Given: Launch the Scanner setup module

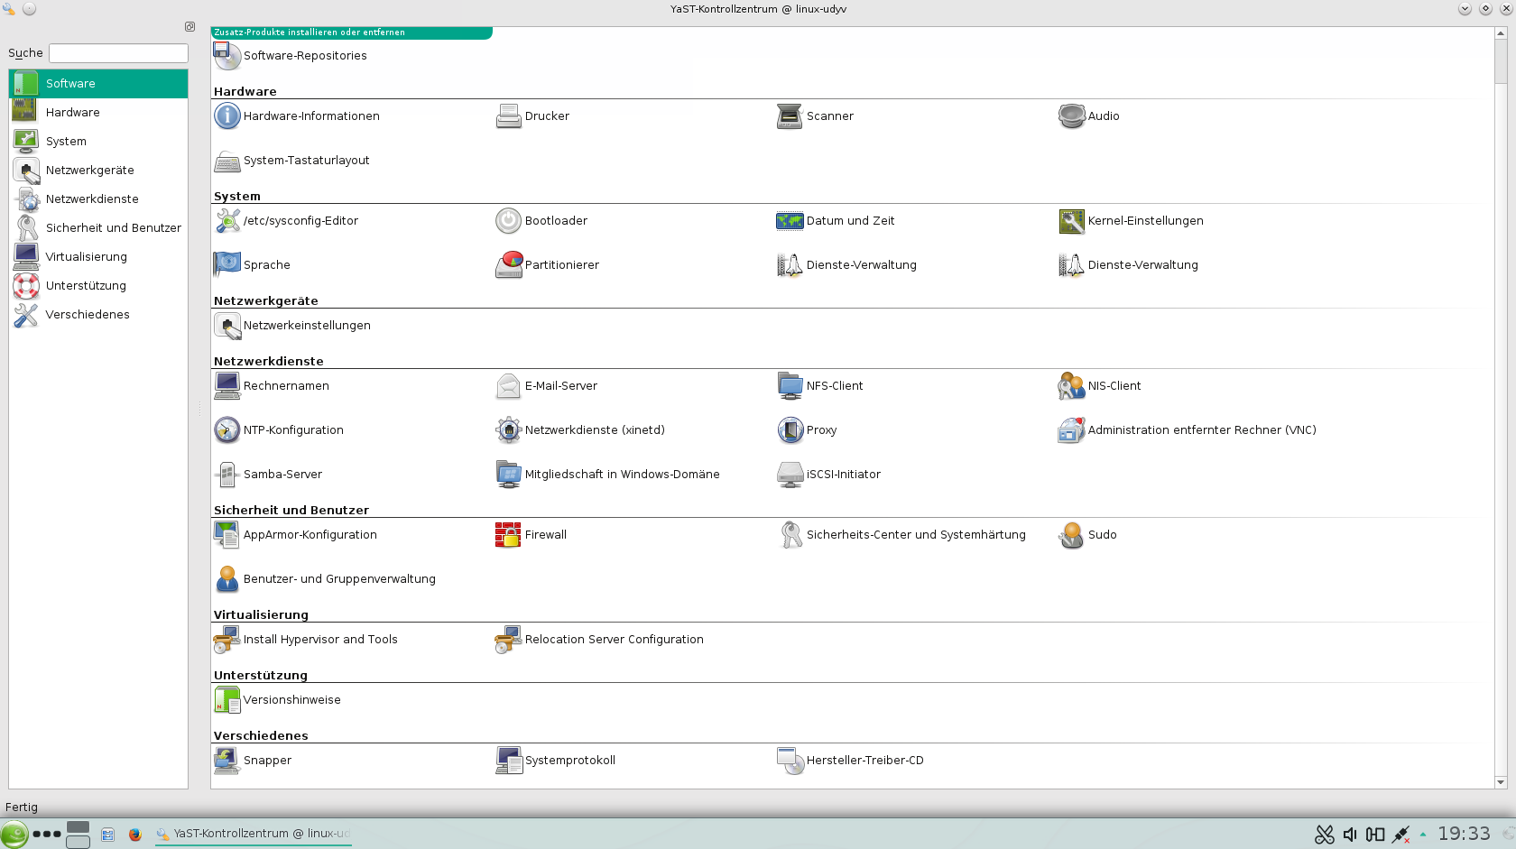Looking at the screenshot, I should coord(829,115).
